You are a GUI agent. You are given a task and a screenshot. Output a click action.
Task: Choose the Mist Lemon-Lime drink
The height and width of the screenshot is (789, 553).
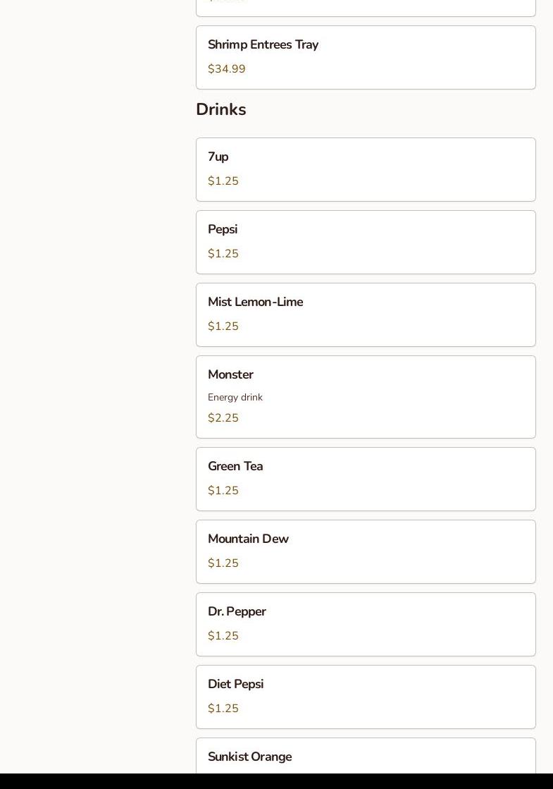365,314
